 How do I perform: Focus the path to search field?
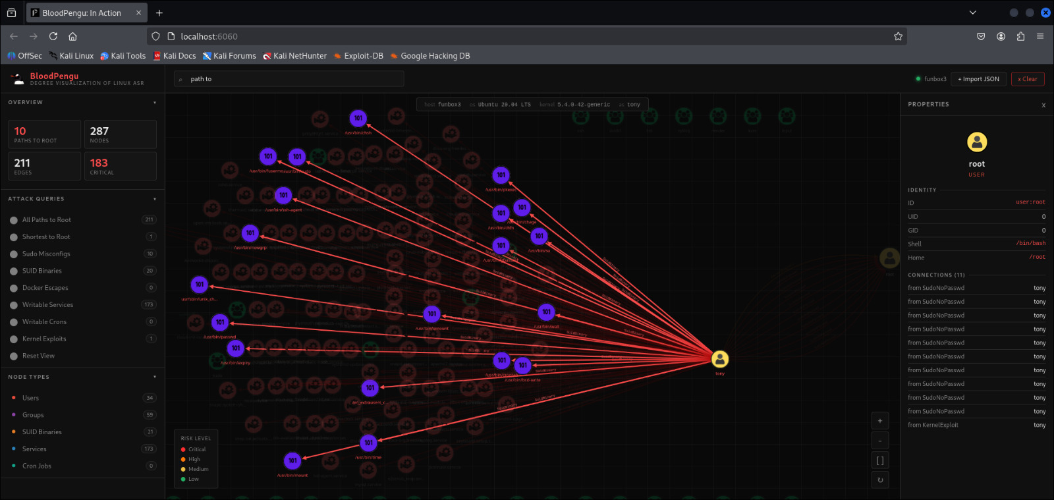[289, 79]
